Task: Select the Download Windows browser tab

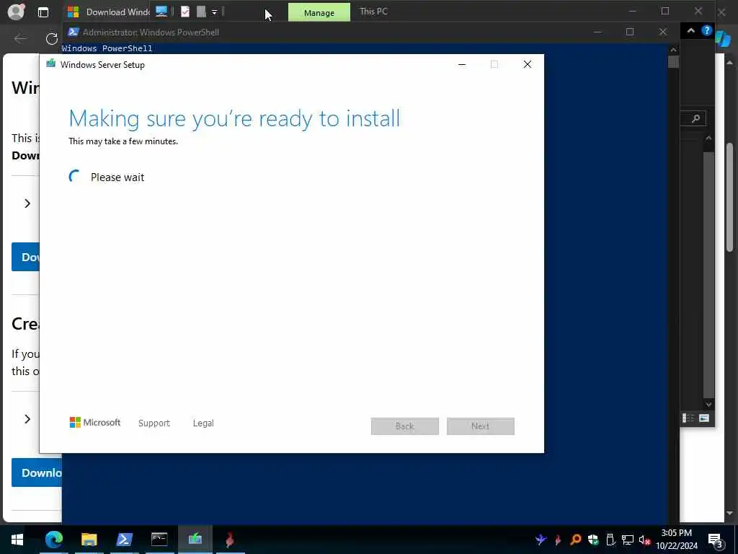Action: tap(108, 12)
